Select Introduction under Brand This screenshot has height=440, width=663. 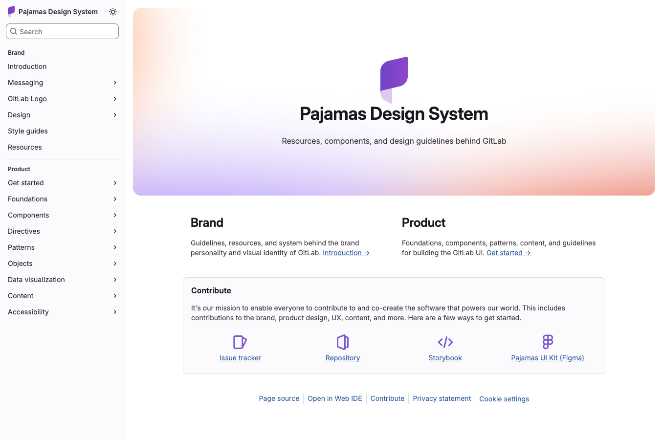point(27,66)
